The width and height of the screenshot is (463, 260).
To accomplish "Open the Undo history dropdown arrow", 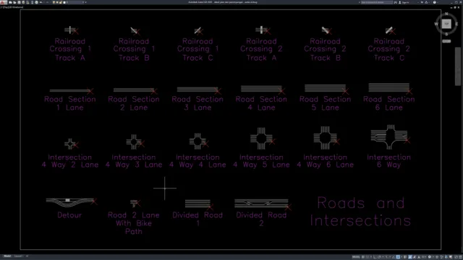I will coord(43,2).
